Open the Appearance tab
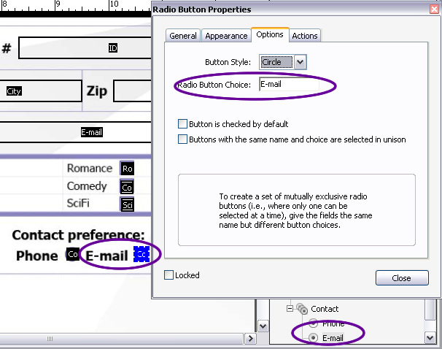 click(x=226, y=36)
